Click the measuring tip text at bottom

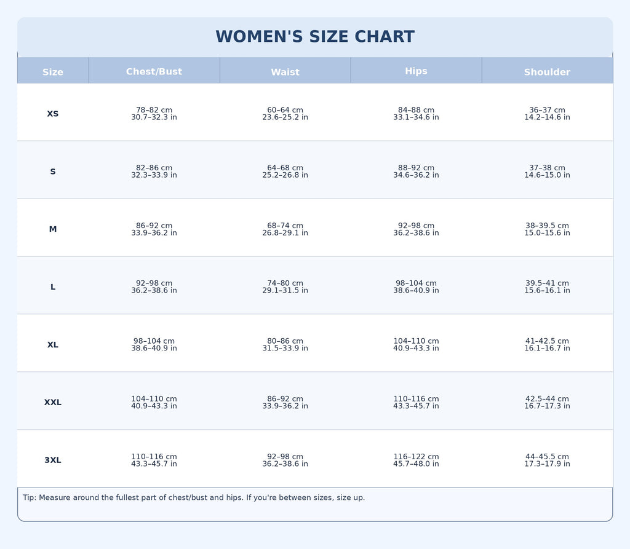click(x=194, y=498)
